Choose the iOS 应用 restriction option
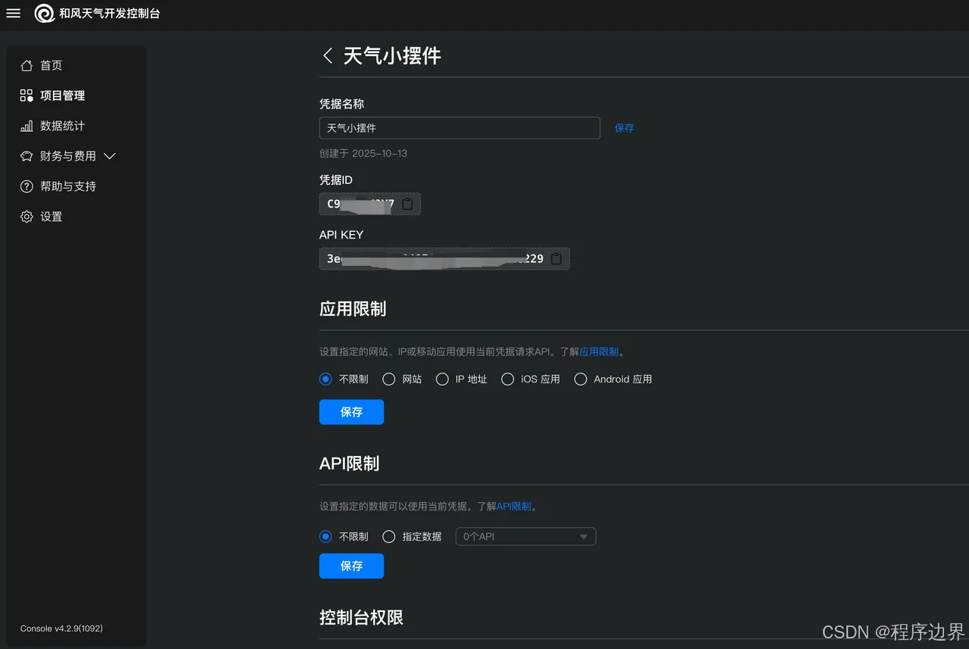 click(x=507, y=379)
